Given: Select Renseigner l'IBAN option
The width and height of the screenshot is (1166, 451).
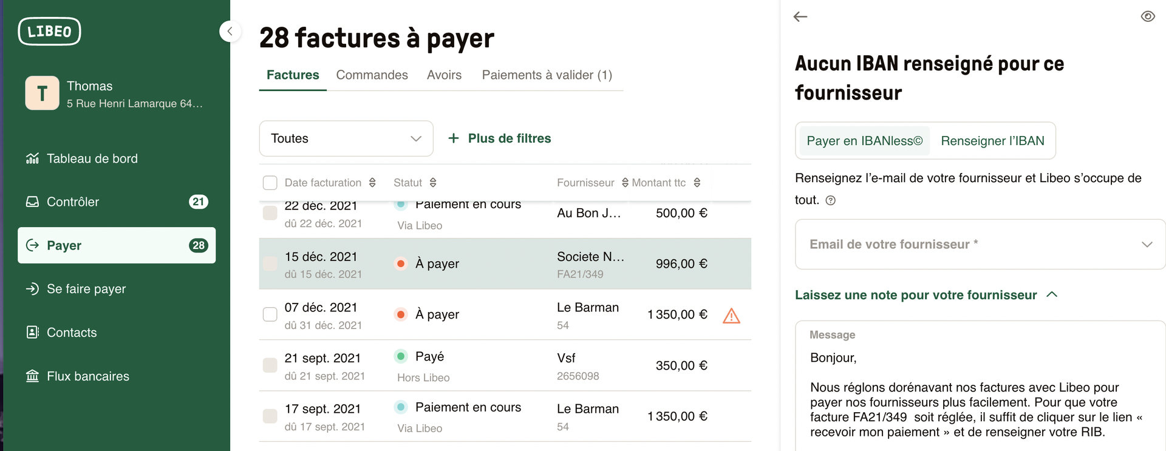Looking at the screenshot, I should 992,141.
